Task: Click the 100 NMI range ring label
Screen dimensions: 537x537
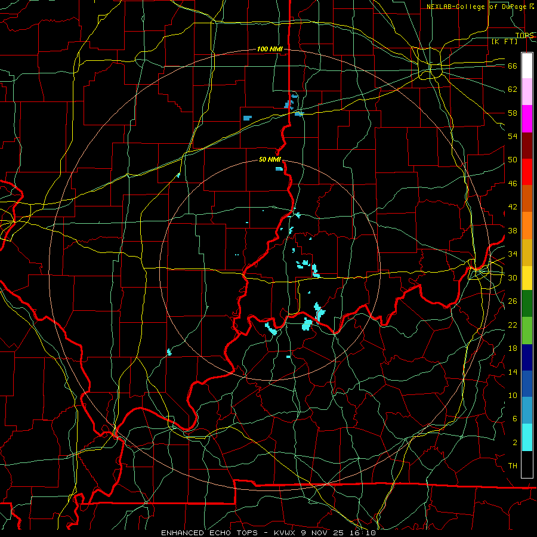Action: (270, 50)
